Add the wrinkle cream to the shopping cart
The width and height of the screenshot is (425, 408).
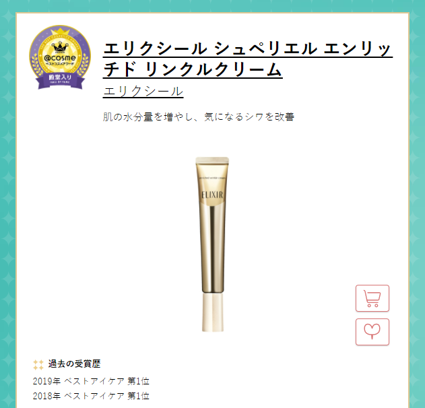[x=372, y=298]
